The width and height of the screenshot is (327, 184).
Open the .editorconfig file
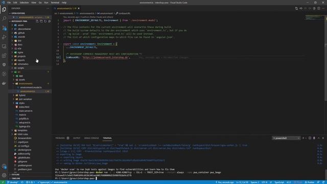[x=24, y=154]
